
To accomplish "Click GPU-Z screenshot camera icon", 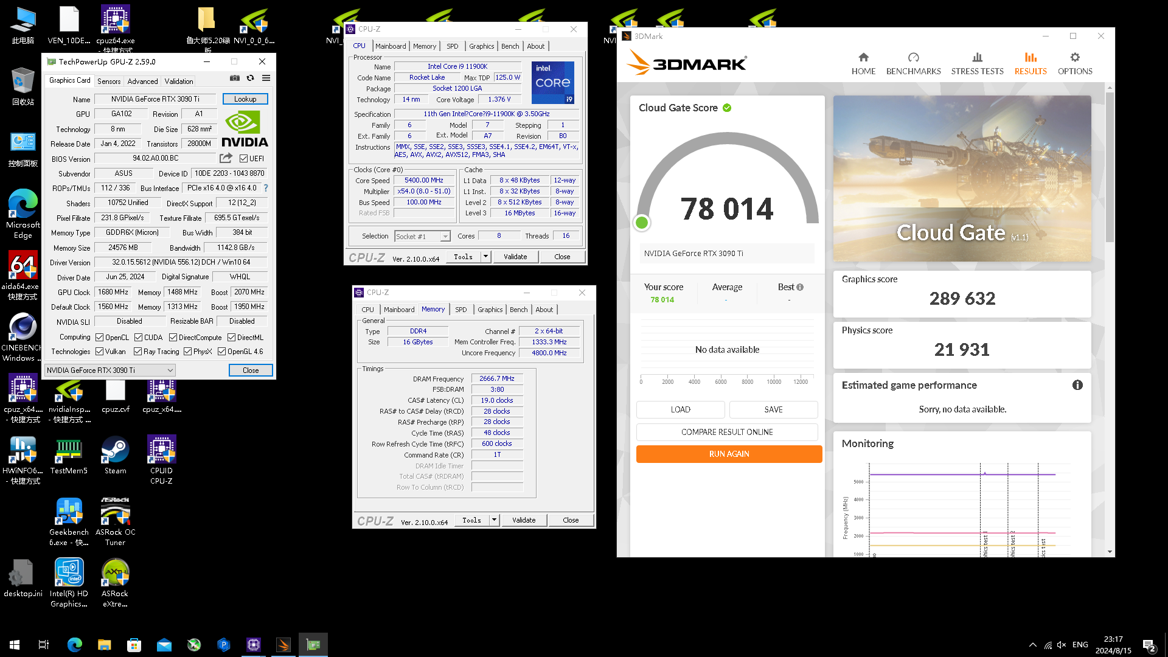I will (x=234, y=78).
